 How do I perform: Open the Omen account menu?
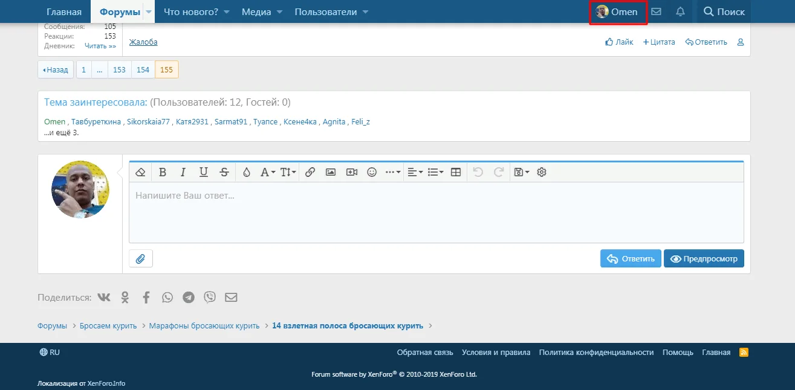[617, 11]
